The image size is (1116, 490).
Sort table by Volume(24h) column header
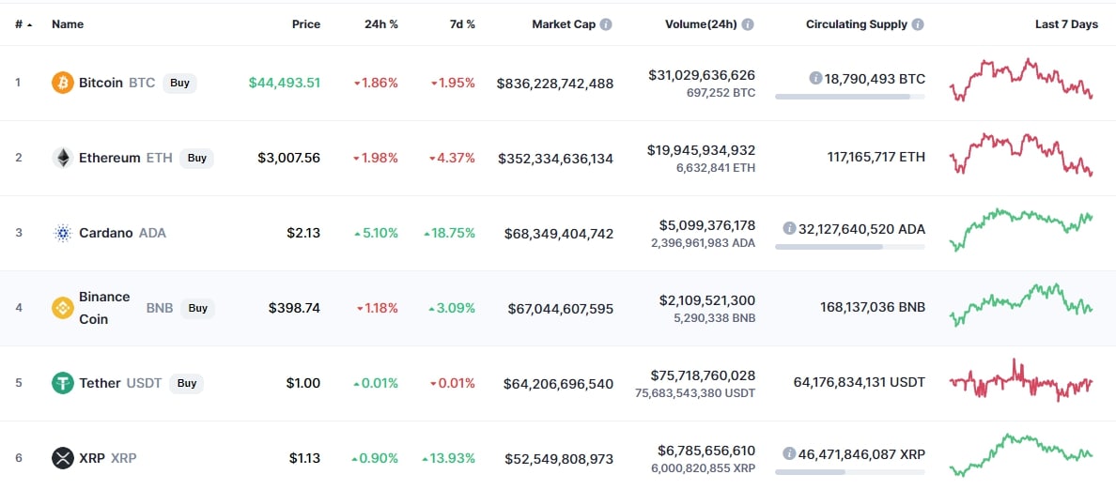pyautogui.click(x=701, y=24)
